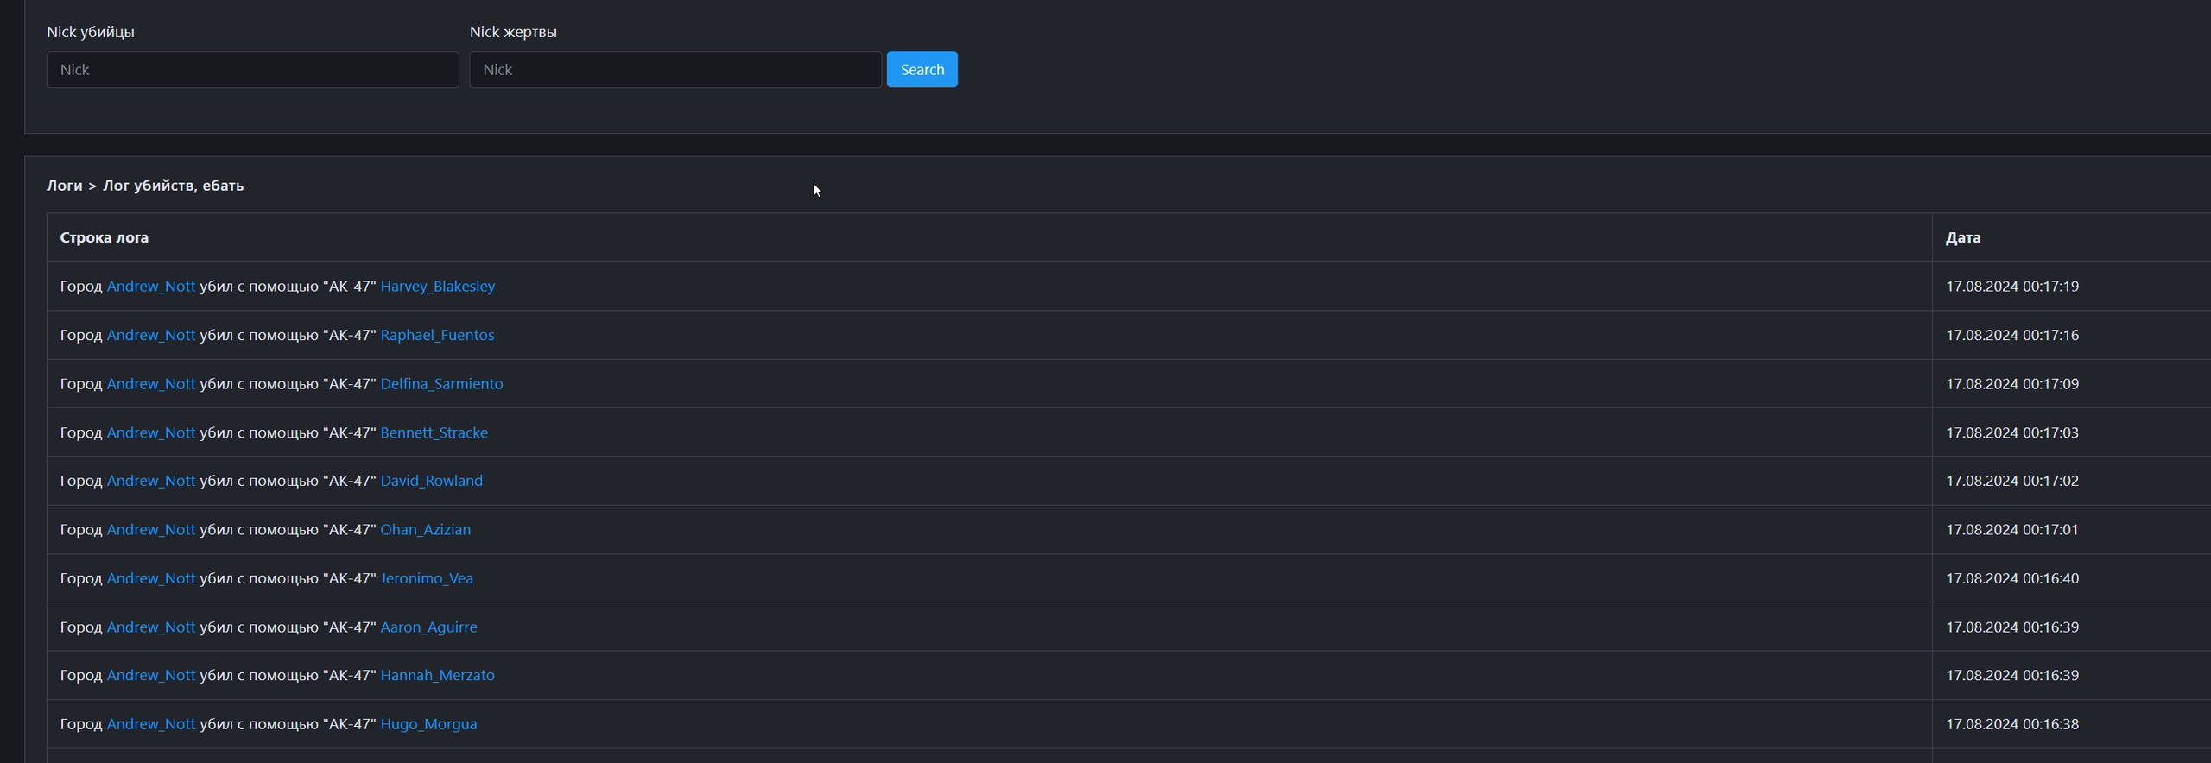Open the Raphael_Fuentos player link
The height and width of the screenshot is (763, 2211).
tap(437, 335)
